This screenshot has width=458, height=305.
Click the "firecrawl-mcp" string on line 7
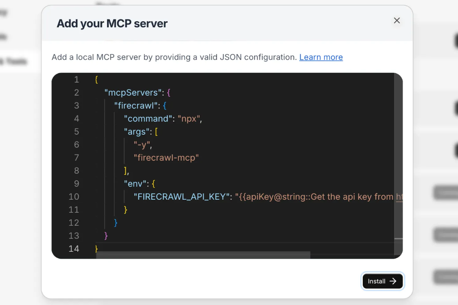pyautogui.click(x=166, y=158)
